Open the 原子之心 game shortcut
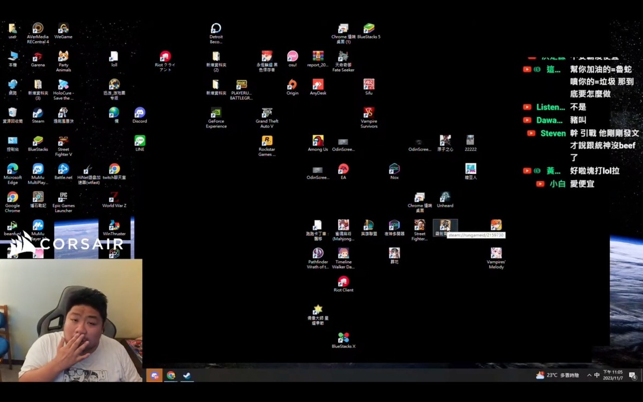Image resolution: width=643 pixels, height=402 pixels. coord(445,143)
